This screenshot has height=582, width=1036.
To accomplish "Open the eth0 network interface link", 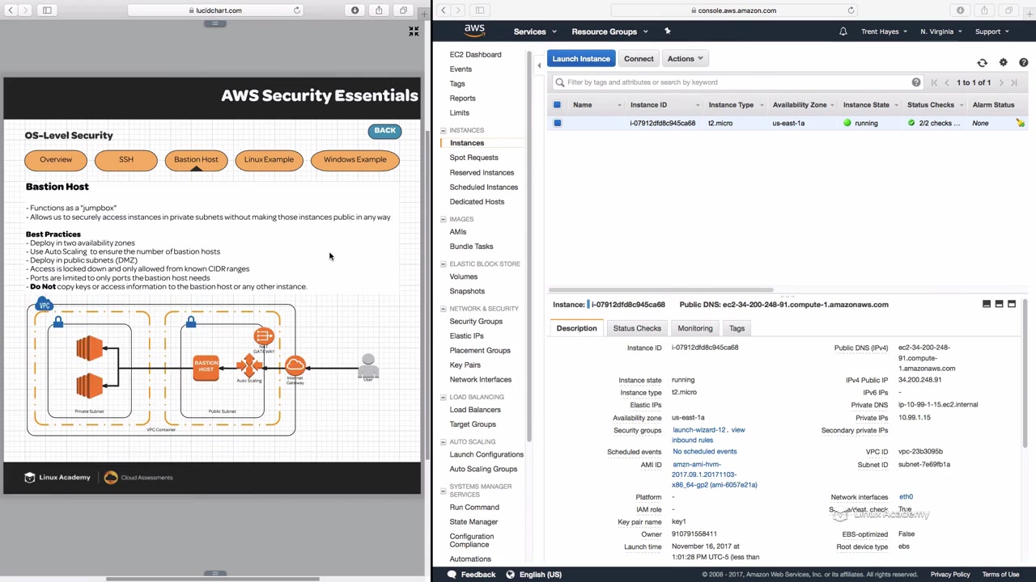I will (906, 497).
